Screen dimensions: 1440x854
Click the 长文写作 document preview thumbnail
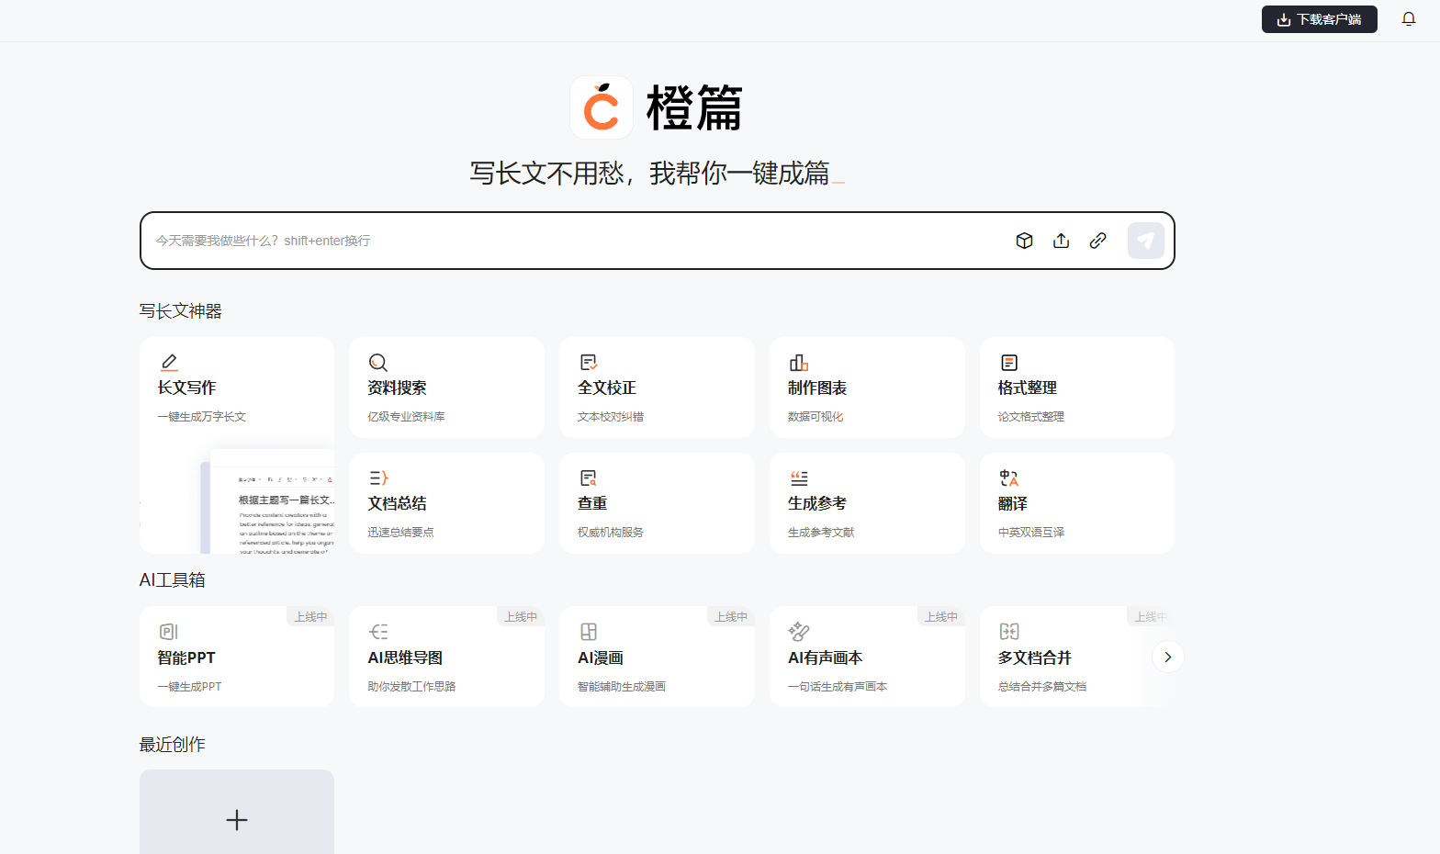click(x=267, y=502)
